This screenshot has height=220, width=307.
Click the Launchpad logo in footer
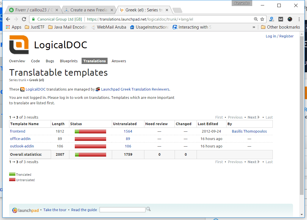coord(25,210)
